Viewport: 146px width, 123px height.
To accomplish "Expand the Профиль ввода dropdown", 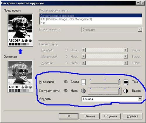I will [x=140, y=30].
